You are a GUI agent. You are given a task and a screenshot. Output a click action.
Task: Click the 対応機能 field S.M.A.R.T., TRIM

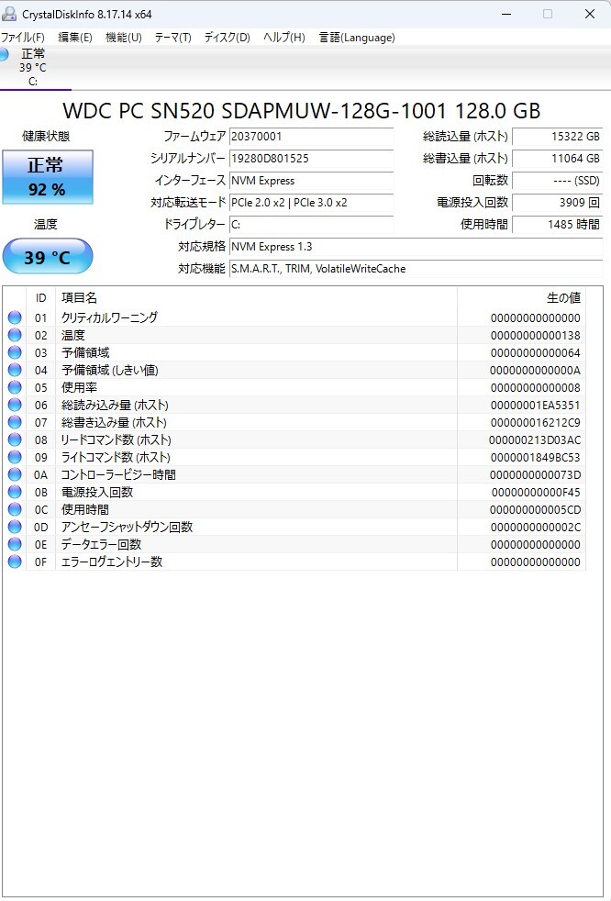tap(416, 268)
